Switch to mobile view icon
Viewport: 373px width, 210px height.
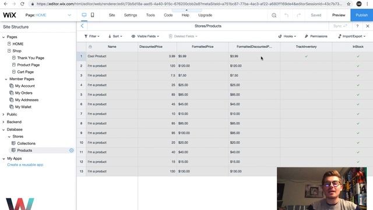pyautogui.click(x=92, y=15)
